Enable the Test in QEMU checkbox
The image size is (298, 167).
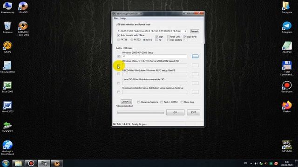tap(162, 102)
